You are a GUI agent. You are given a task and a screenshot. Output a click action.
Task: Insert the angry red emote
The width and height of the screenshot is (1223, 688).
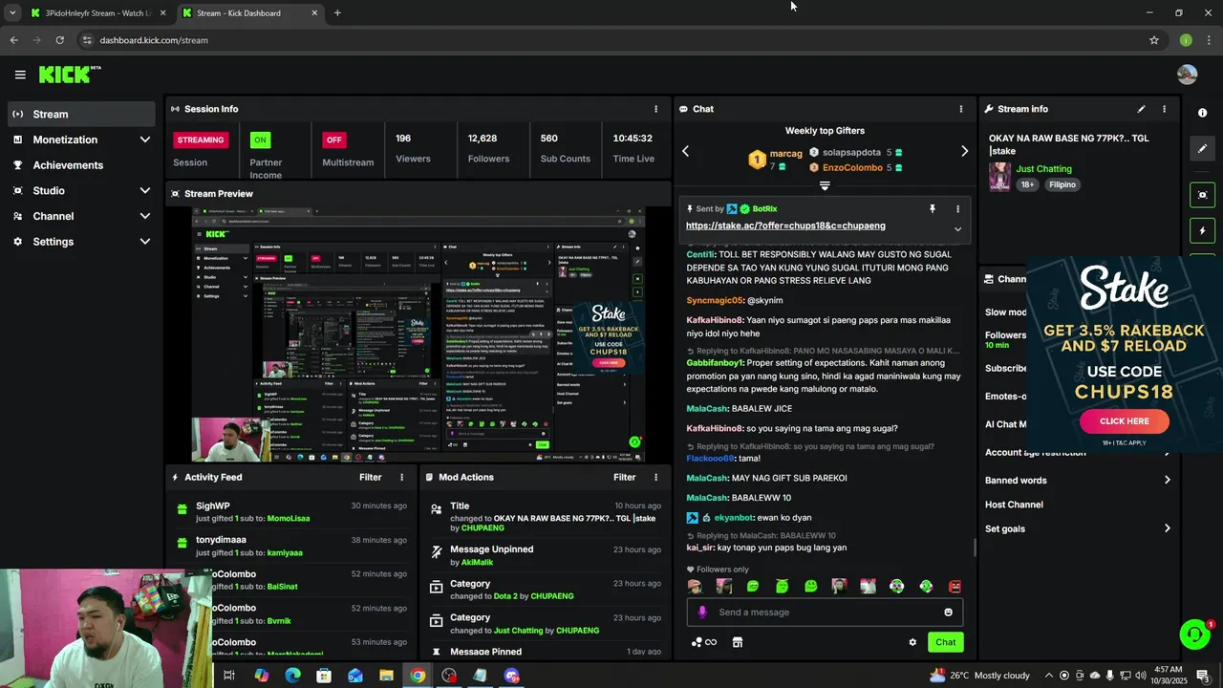click(x=955, y=586)
